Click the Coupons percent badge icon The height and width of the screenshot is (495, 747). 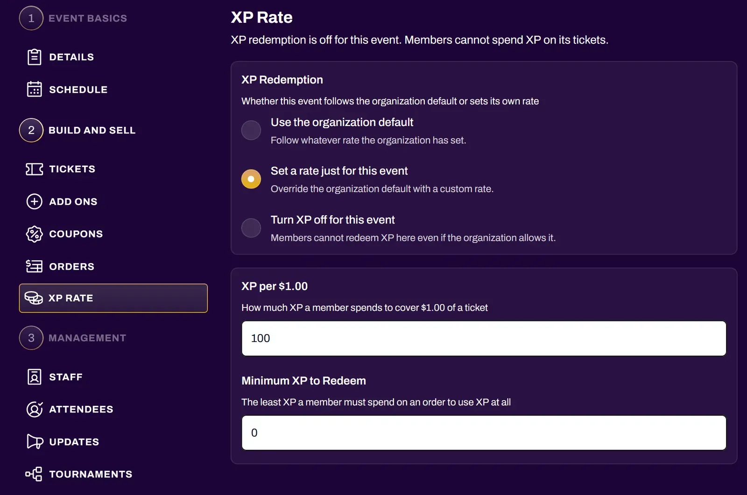click(x=34, y=234)
